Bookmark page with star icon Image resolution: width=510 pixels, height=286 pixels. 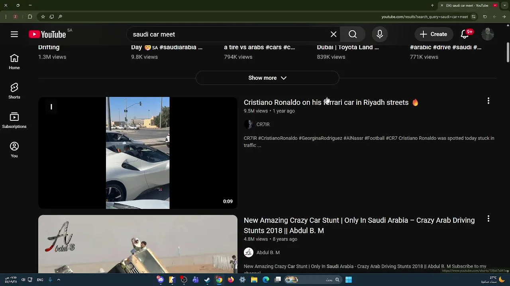(43, 17)
